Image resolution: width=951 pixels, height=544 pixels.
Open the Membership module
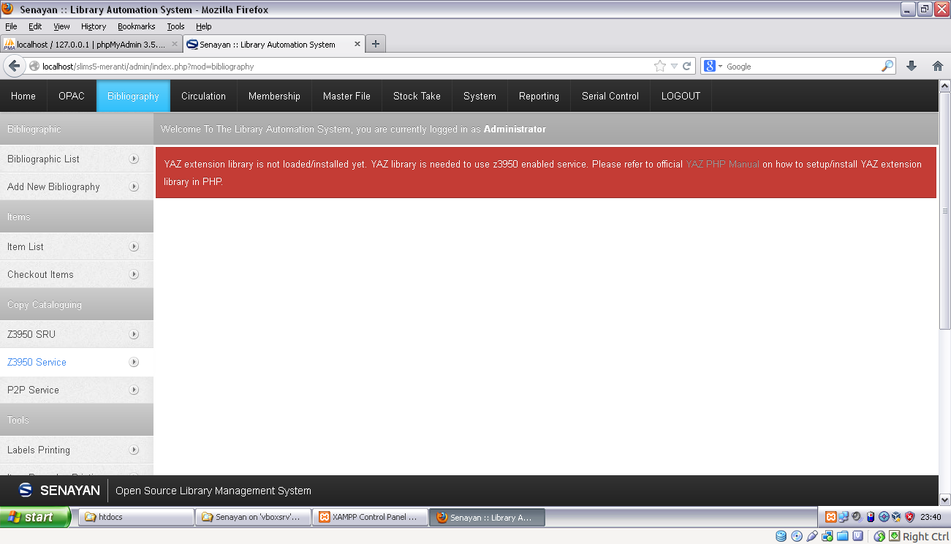pyautogui.click(x=274, y=96)
